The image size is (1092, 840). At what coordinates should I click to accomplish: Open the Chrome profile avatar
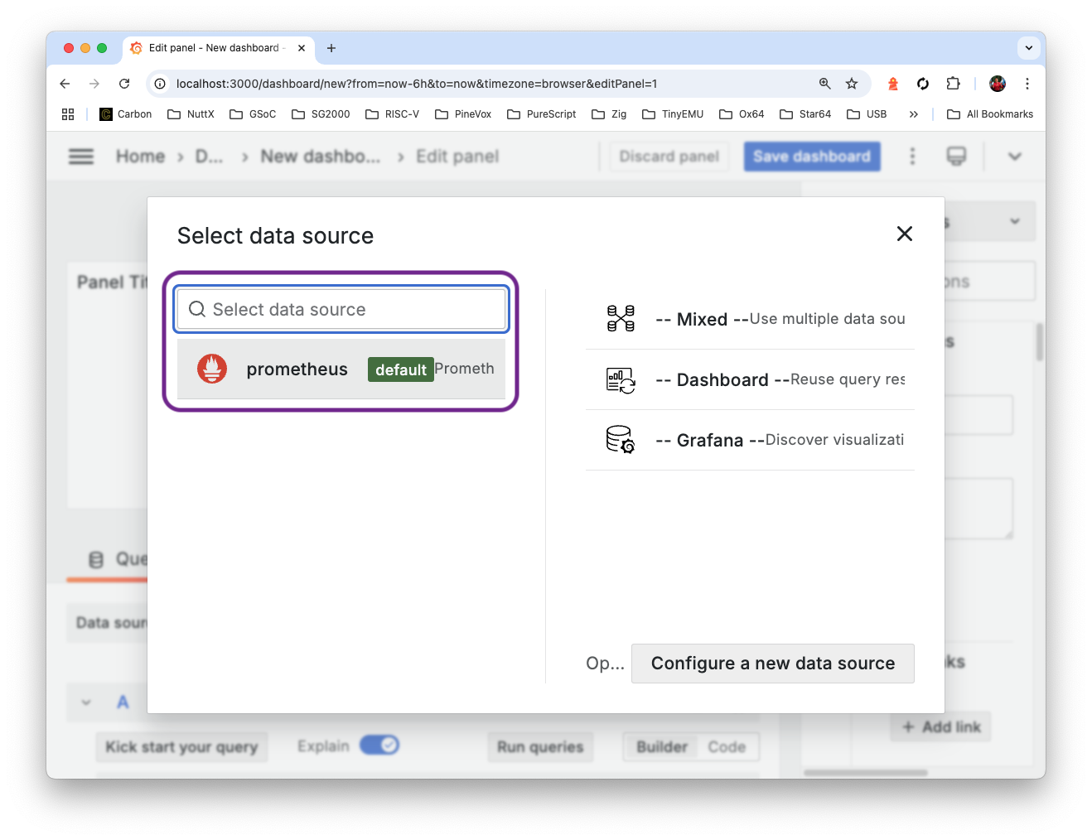(998, 84)
